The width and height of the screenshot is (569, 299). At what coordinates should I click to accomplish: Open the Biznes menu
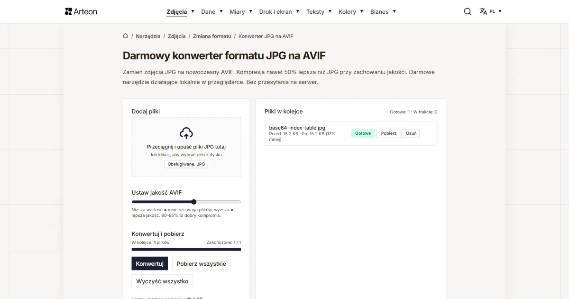point(379,11)
